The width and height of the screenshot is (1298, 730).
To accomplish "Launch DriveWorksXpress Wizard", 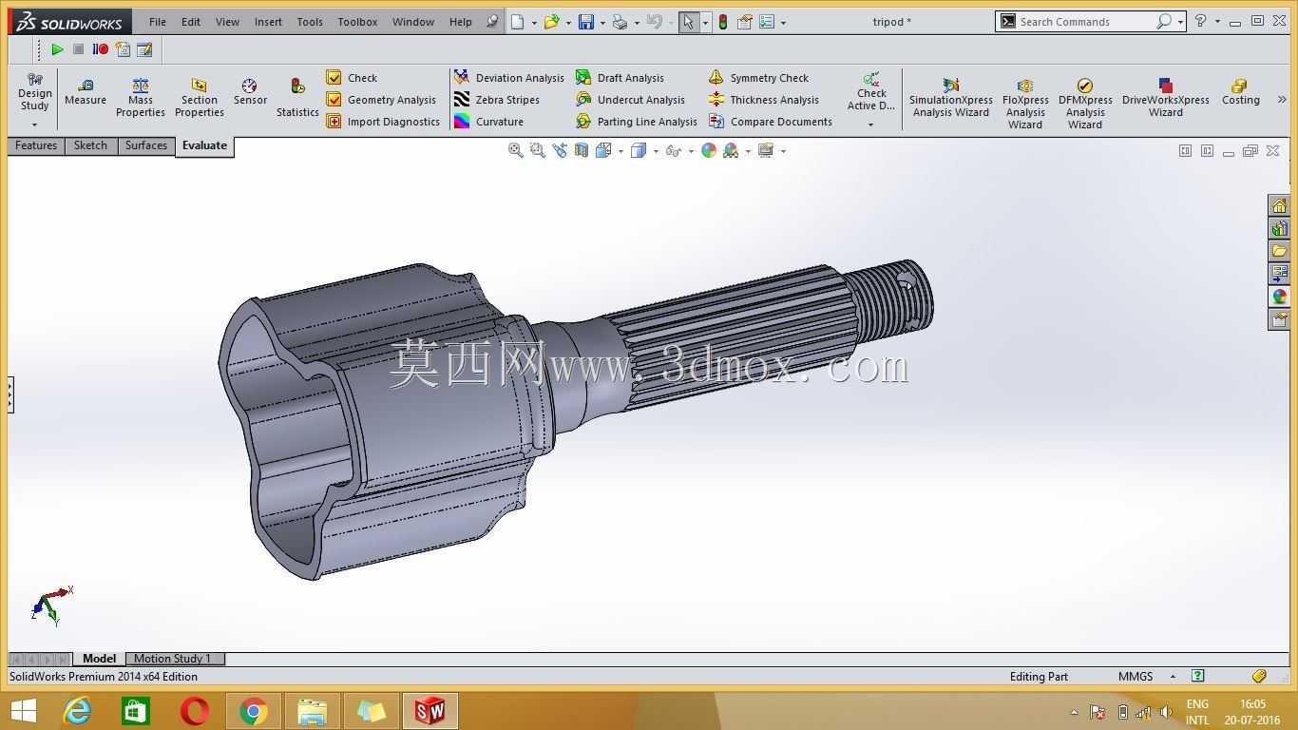I will pyautogui.click(x=1166, y=98).
